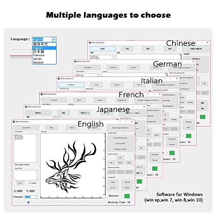
Task: Open Font button in English window
Action: tap(20, 183)
